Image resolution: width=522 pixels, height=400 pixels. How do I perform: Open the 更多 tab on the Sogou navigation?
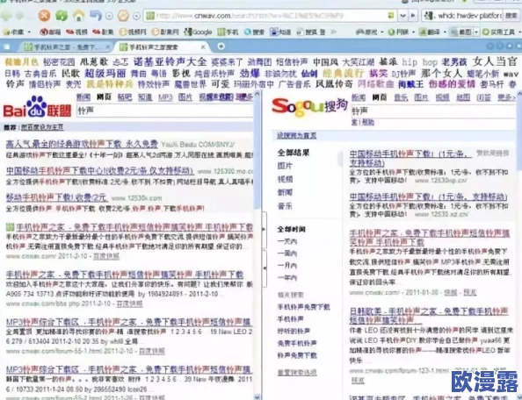click(506, 97)
